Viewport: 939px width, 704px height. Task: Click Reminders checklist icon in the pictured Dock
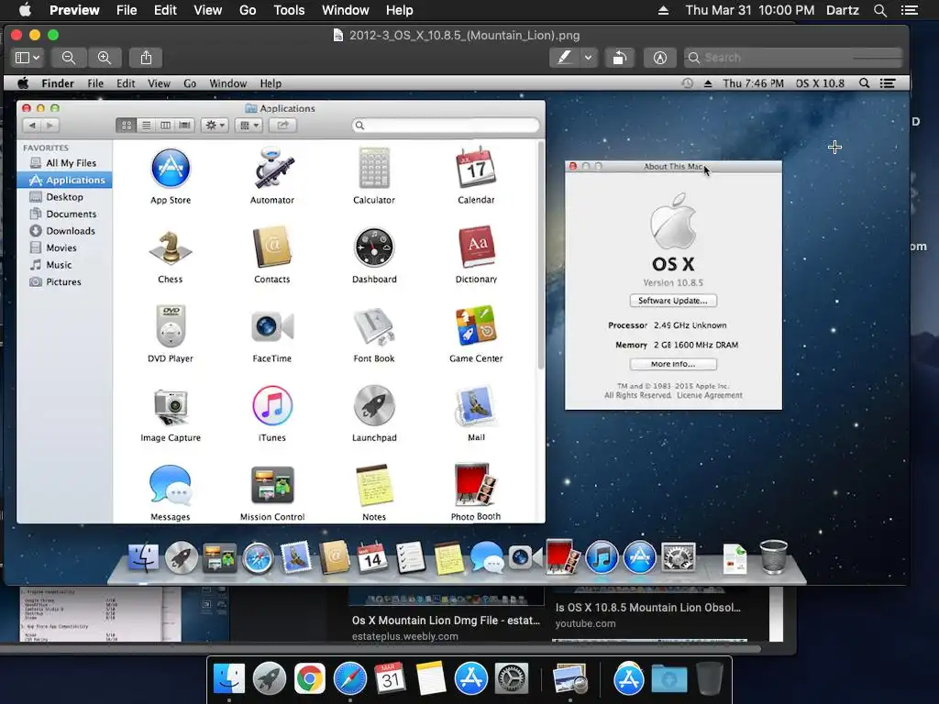click(x=411, y=558)
